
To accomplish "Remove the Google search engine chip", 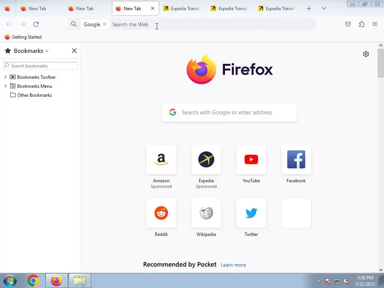I will pos(104,24).
